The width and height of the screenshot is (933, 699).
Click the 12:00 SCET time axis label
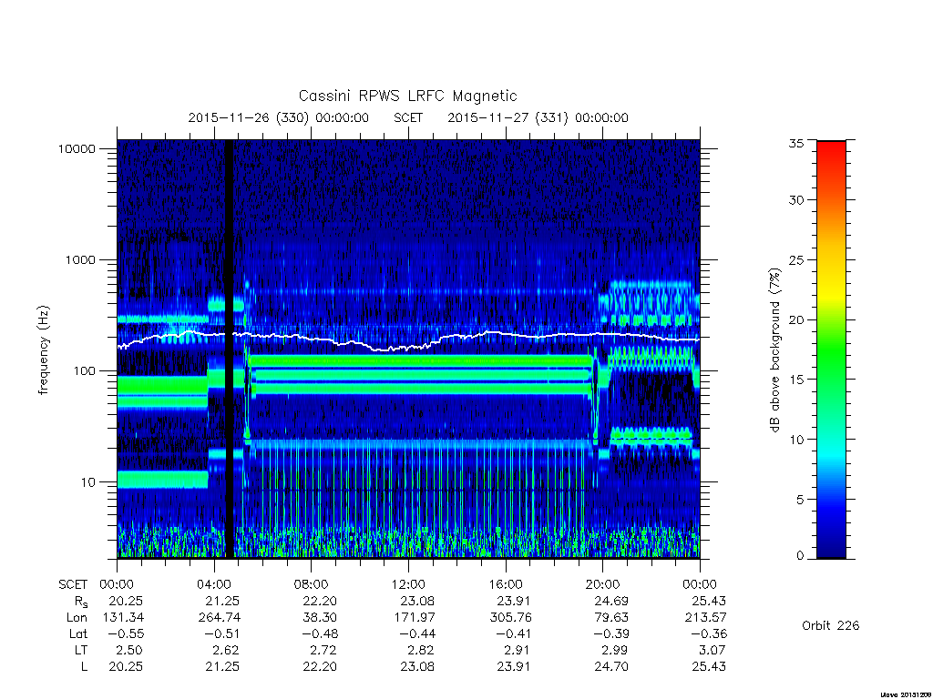coord(408,584)
